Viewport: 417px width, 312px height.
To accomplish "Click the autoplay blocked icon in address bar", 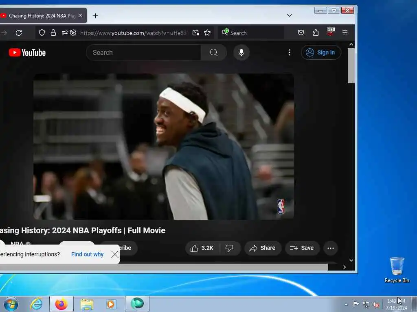I will 73,32.
